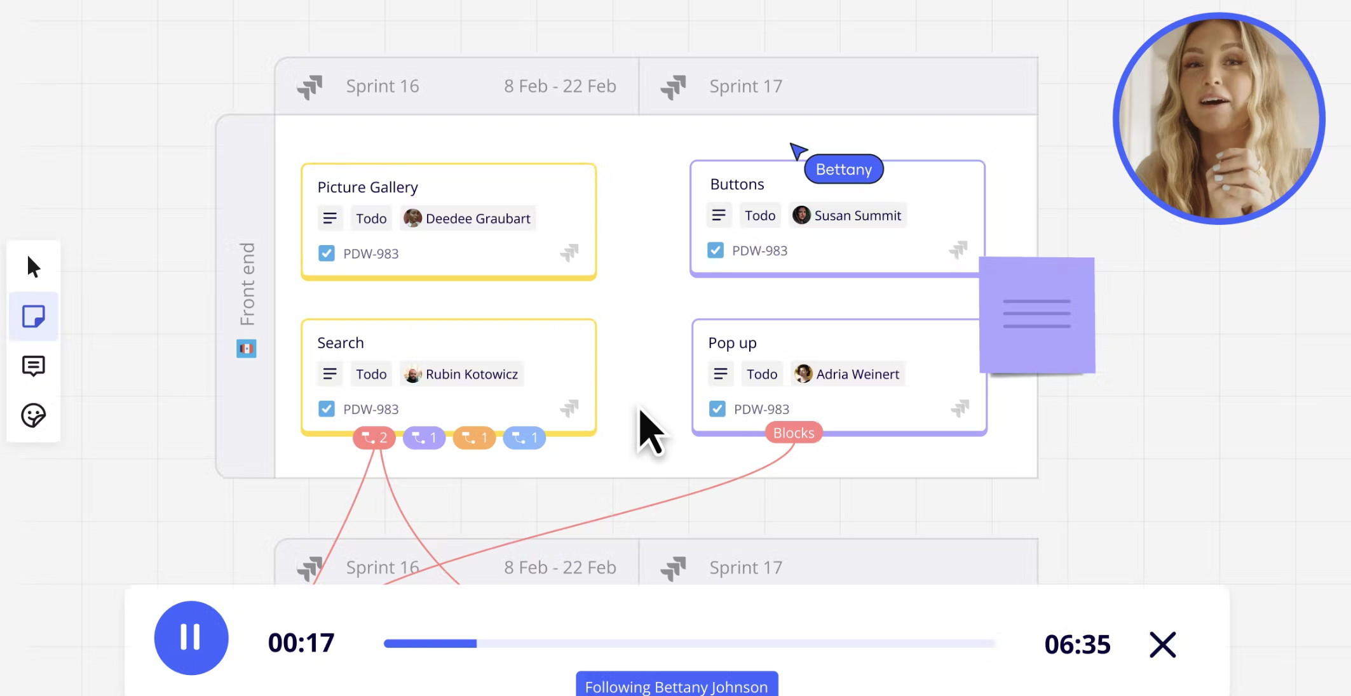This screenshot has height=696, width=1351.
Task: Select the Sprint 17 column header
Action: (745, 86)
